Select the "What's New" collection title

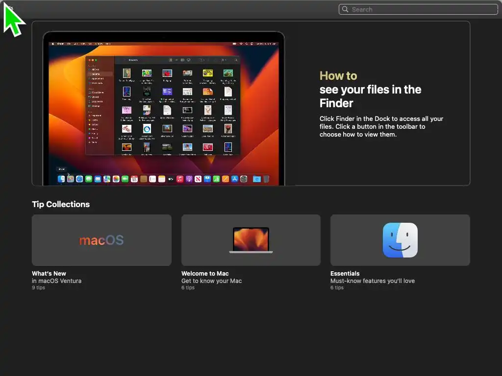point(49,273)
